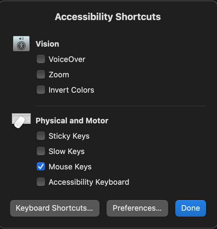Screen dimensions: 217x229
Task: Click the Vision accessibility figure icon
Action: (x=21, y=44)
